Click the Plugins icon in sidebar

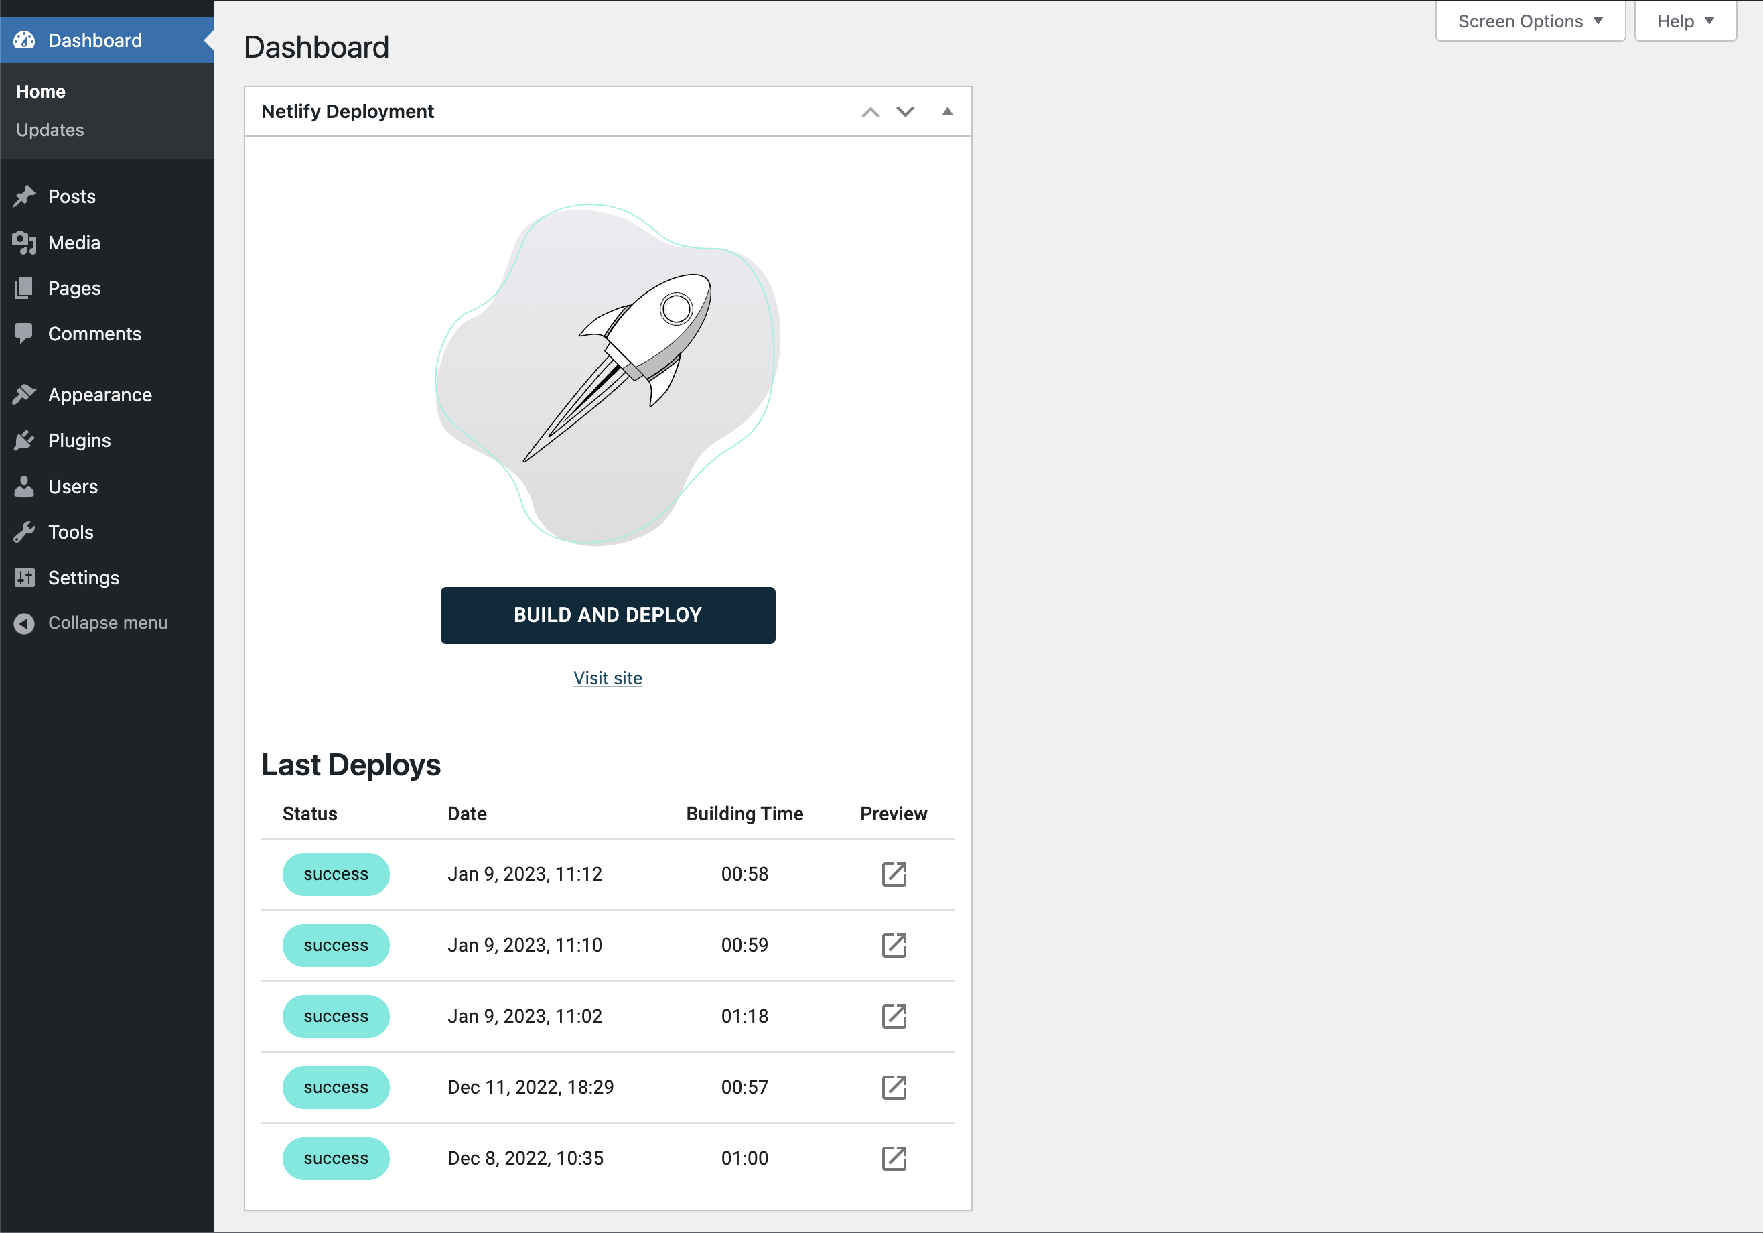pos(25,440)
